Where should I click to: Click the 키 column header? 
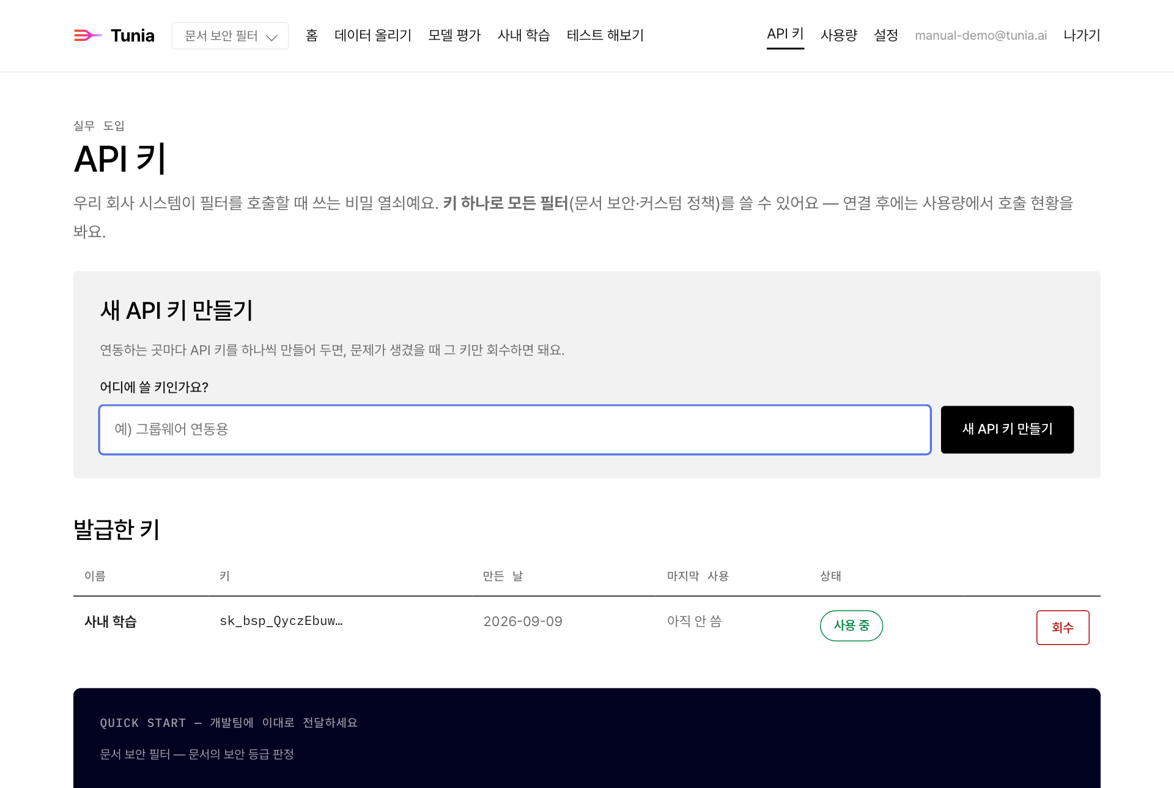click(224, 576)
